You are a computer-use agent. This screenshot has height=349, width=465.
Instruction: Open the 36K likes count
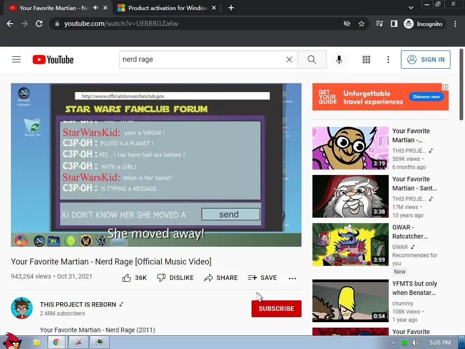pos(141,278)
